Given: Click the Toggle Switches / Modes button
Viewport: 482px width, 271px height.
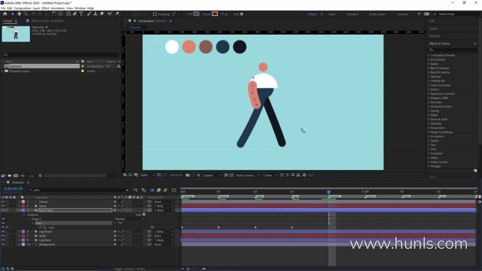Looking at the screenshot, I should (130, 268).
